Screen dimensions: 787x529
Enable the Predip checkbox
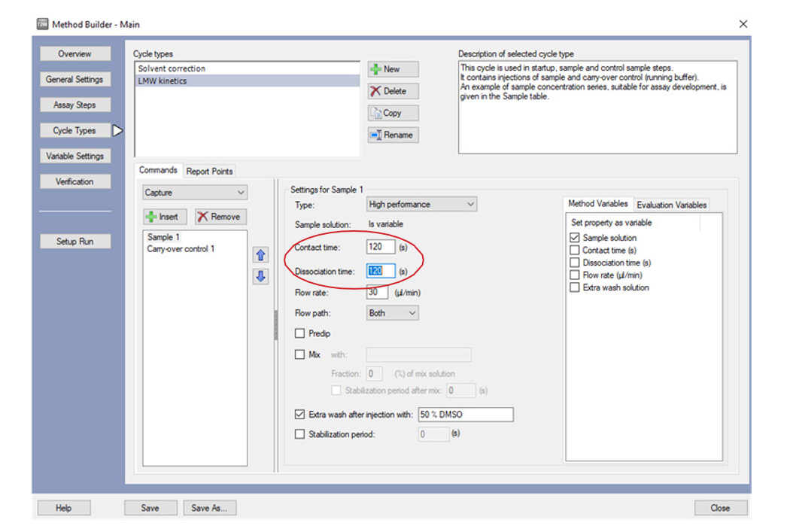tap(300, 333)
